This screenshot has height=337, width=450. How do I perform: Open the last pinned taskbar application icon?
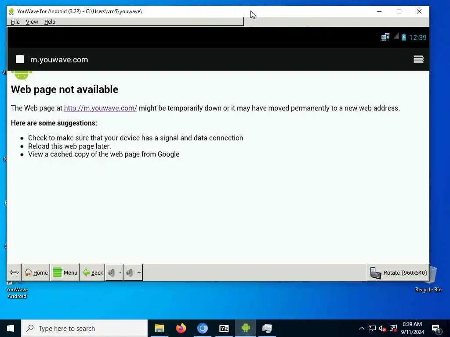(267, 328)
